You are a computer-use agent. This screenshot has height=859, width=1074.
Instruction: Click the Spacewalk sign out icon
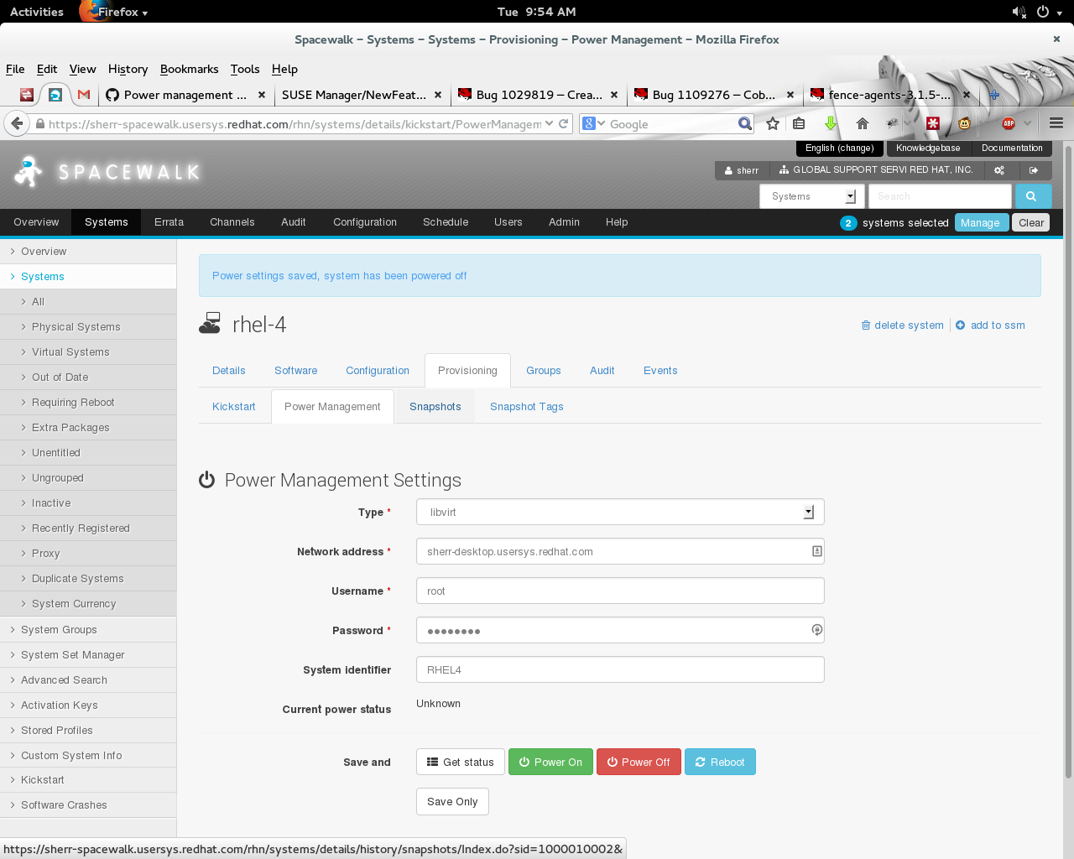click(x=1034, y=170)
